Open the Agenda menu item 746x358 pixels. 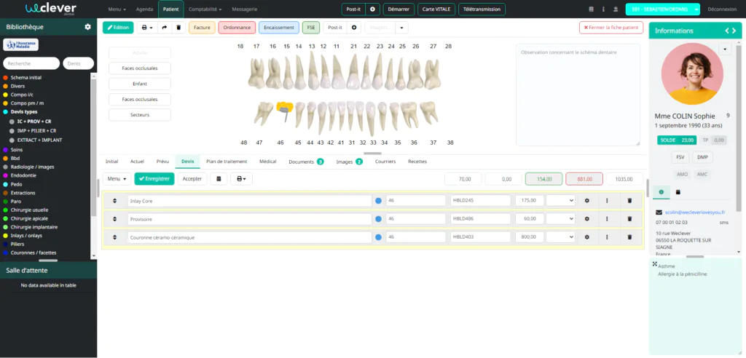145,9
